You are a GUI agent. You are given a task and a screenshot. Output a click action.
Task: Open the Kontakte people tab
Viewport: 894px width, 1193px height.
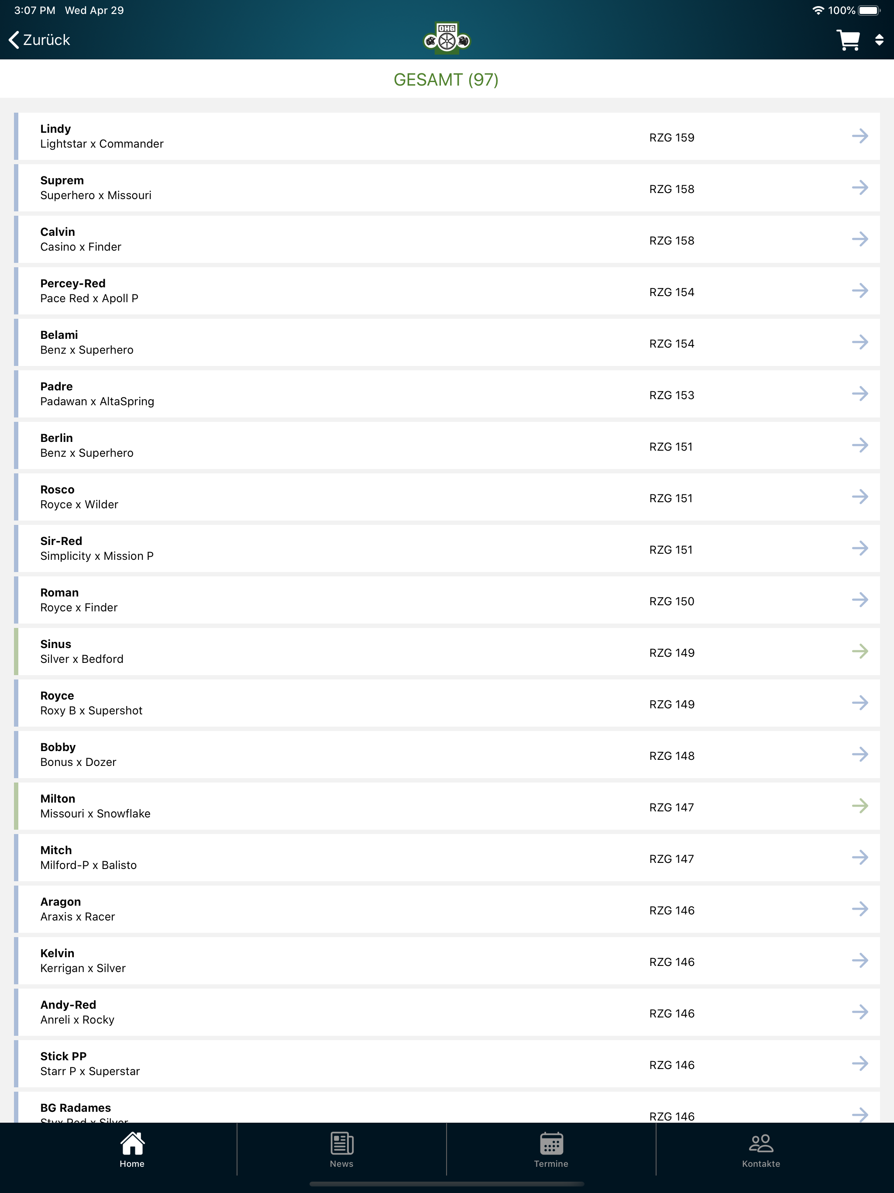761,1150
